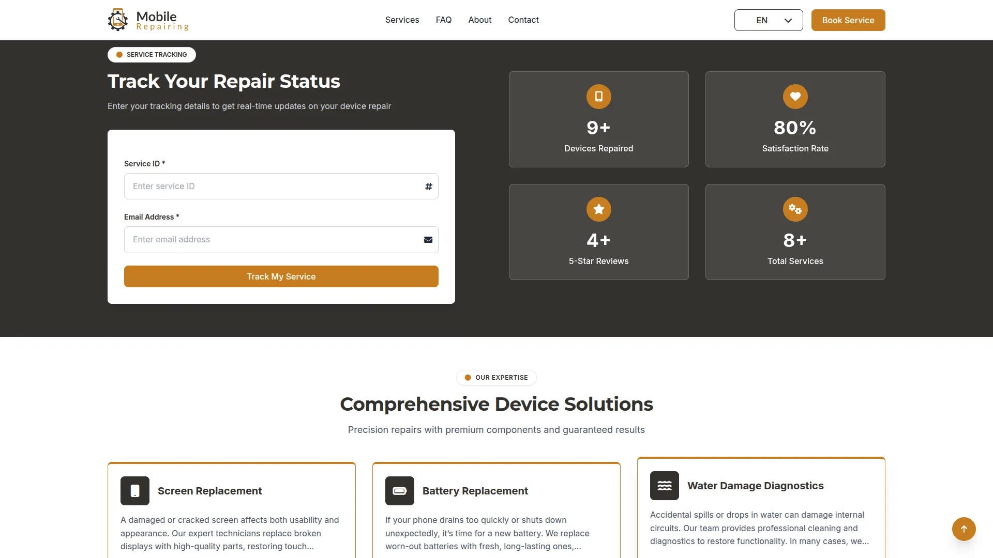Viewport: 993px width, 558px height.
Task: Click the Track My Service button
Action: pos(281,276)
